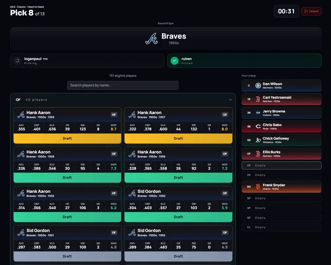Click the 109 RBI value on Gordon 1951
The height and width of the screenshot is (265, 331).
[83, 247]
